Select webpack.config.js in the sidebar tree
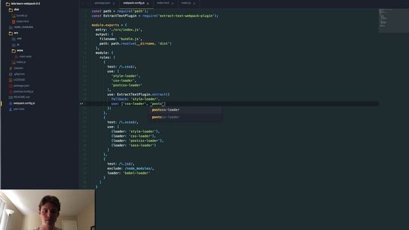The image size is (409, 230). coord(24,103)
